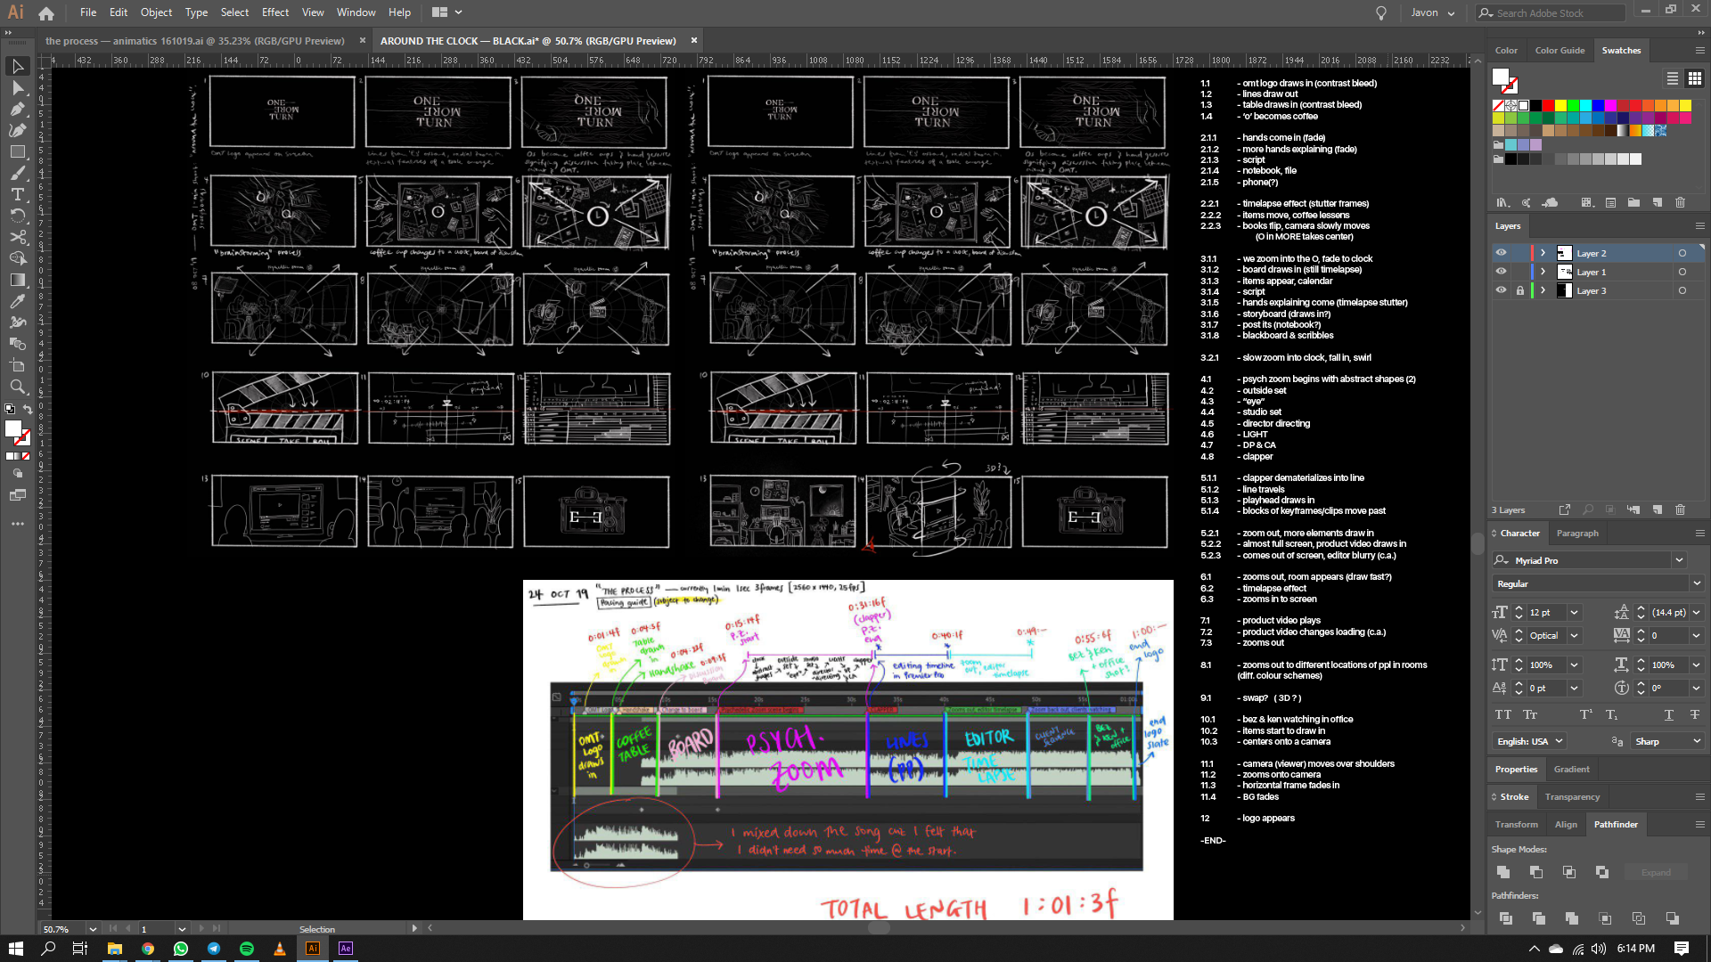The height and width of the screenshot is (962, 1711).
Task: Click Unite shape mode icon
Action: (x=1503, y=872)
